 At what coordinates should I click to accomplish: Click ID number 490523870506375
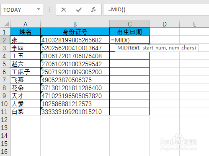[x=75, y=80]
